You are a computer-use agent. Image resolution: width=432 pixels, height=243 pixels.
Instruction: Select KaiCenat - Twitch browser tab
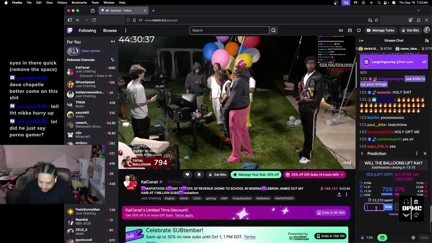point(124,11)
